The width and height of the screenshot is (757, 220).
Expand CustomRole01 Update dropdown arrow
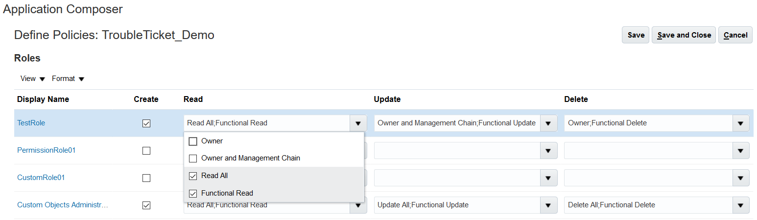coord(548,178)
